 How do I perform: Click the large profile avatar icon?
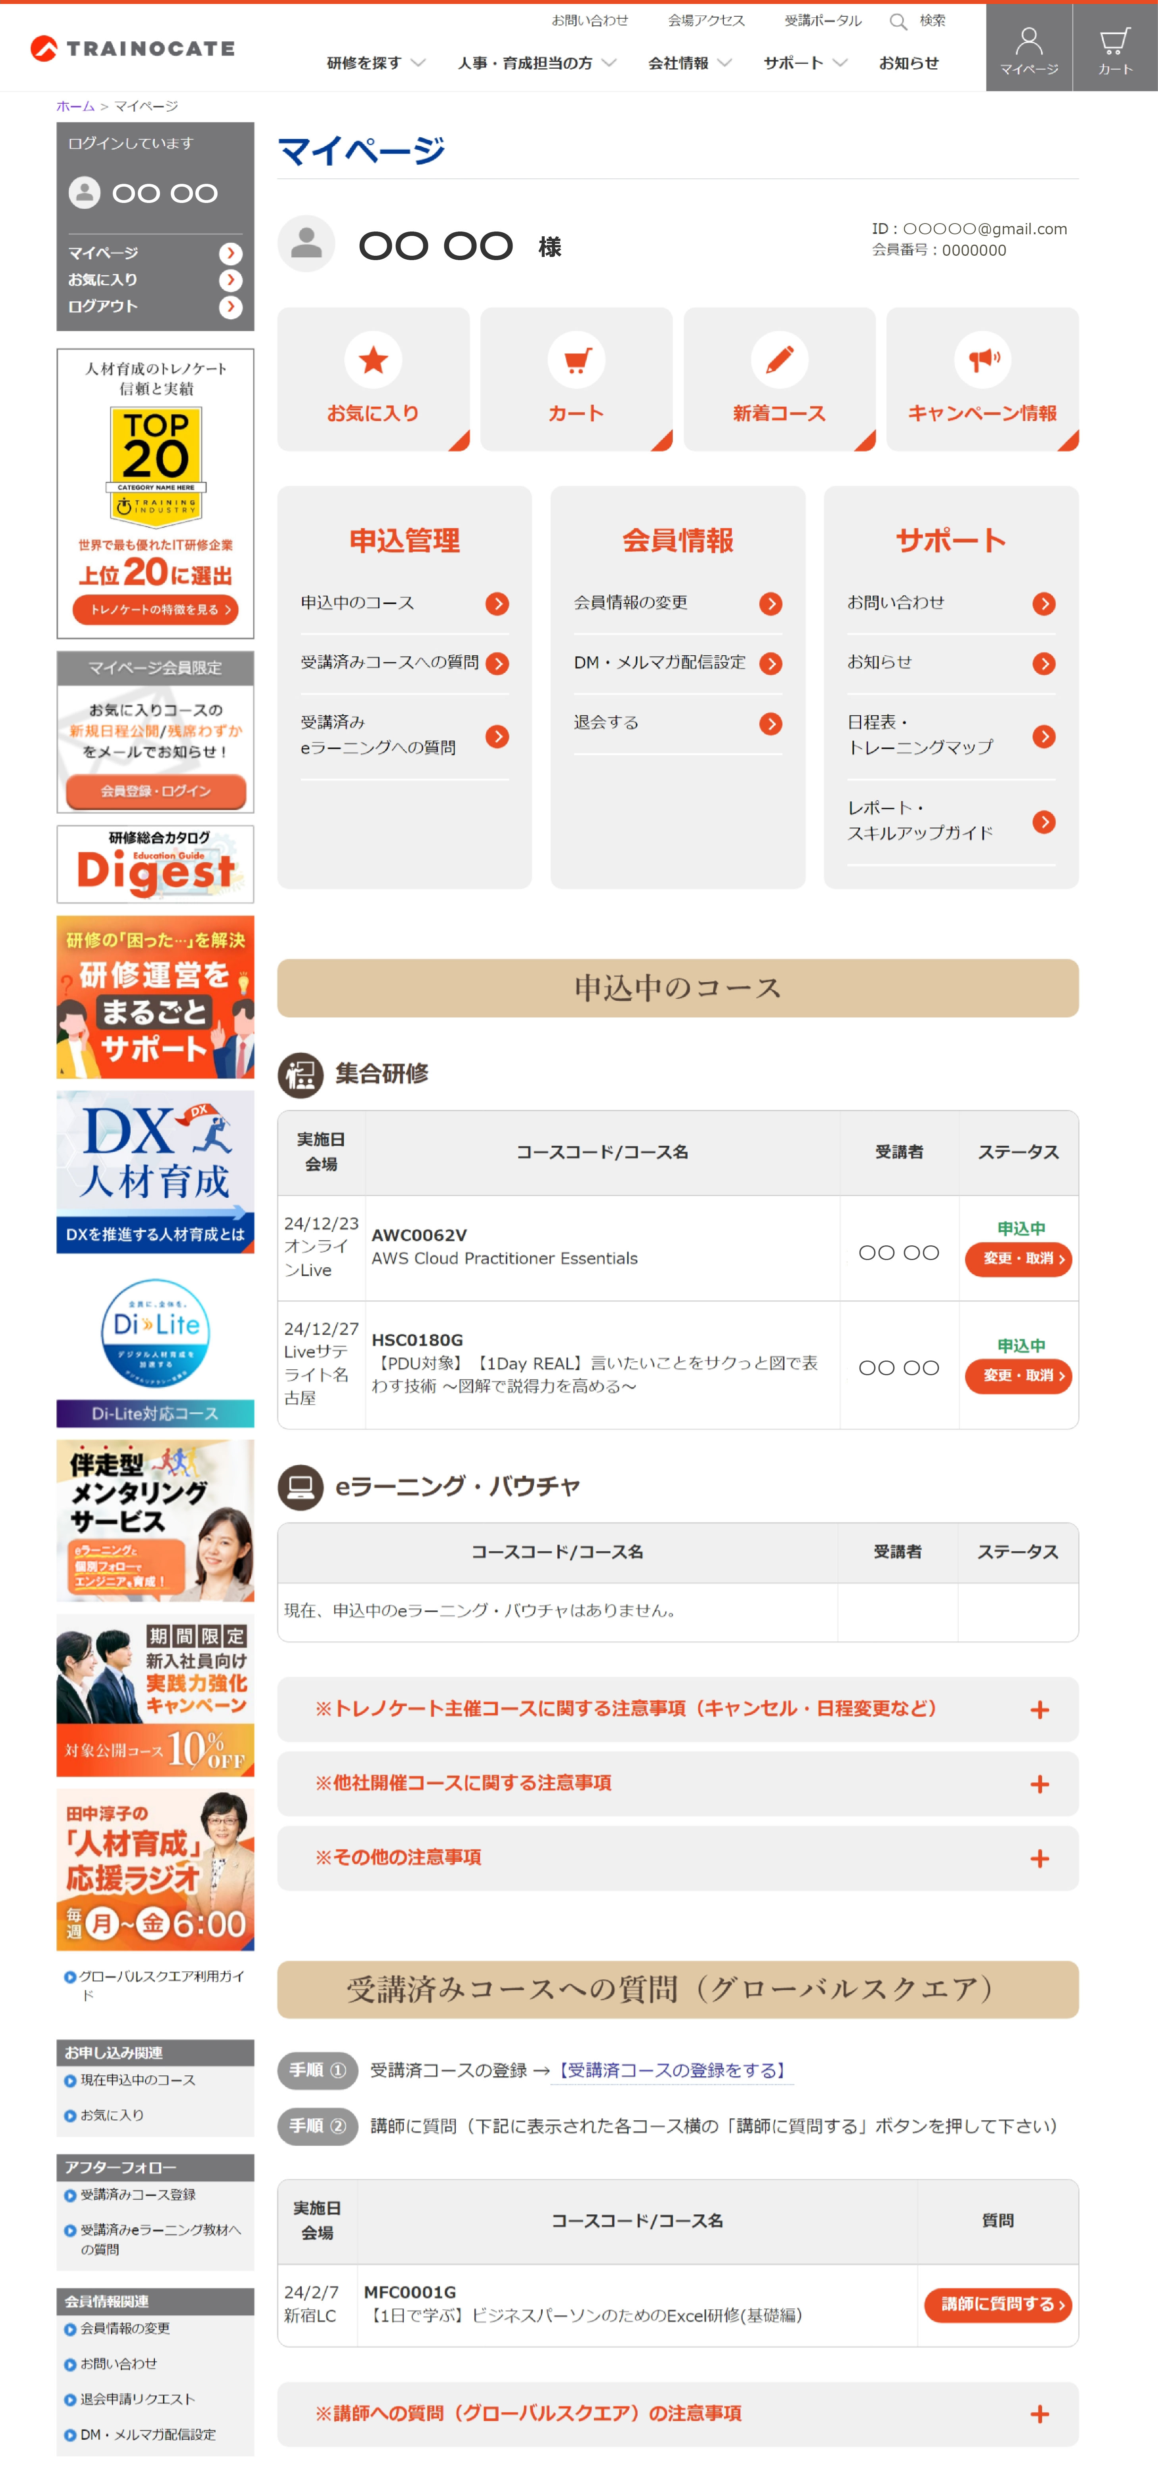(x=306, y=244)
